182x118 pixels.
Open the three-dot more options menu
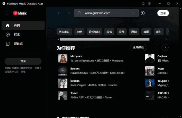(152, 13)
